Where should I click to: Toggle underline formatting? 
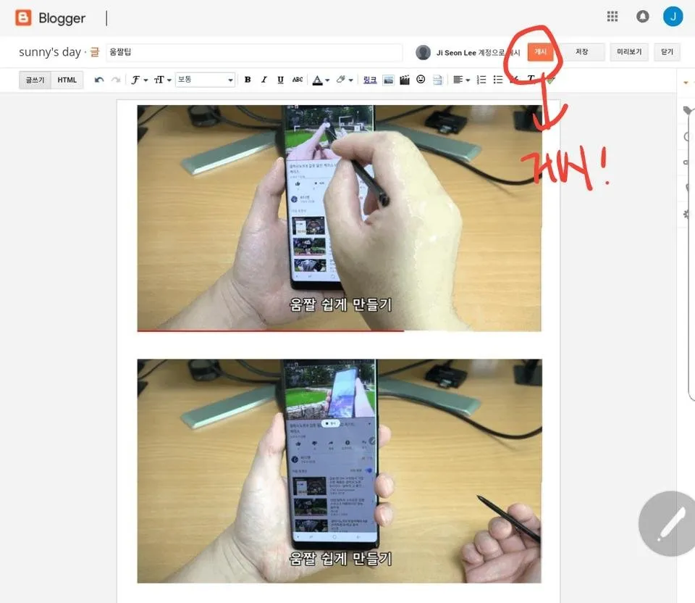(281, 80)
